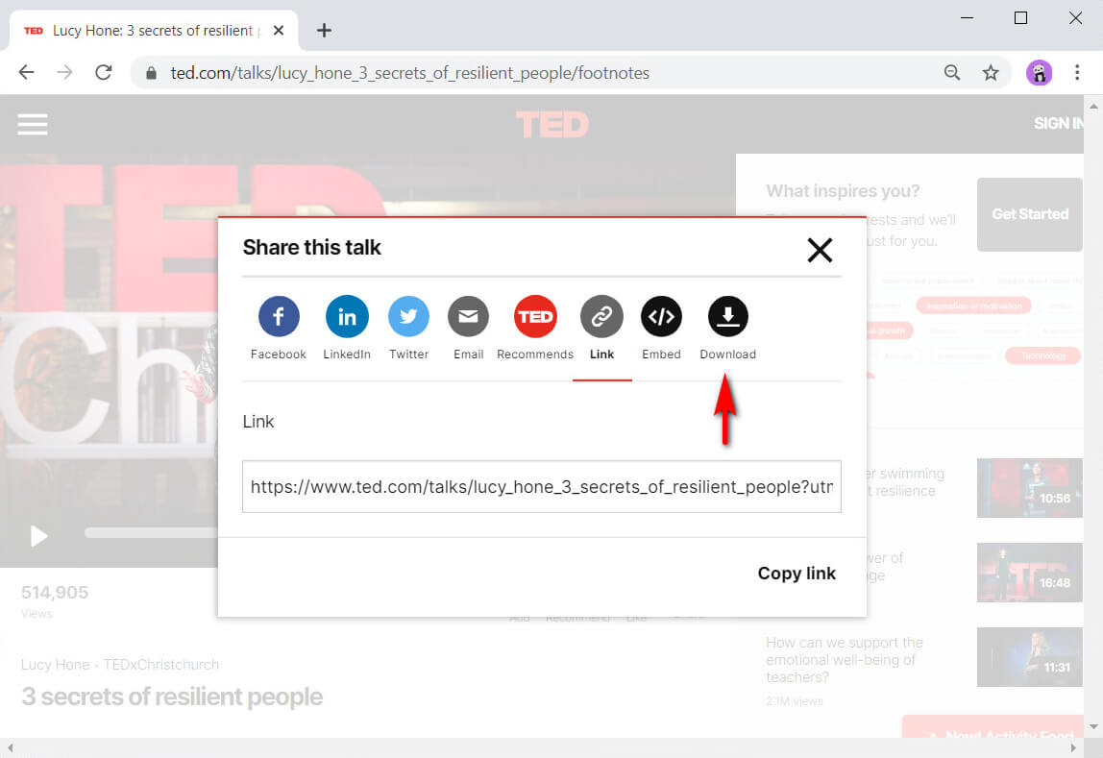Go back to the previous page

tap(27, 72)
